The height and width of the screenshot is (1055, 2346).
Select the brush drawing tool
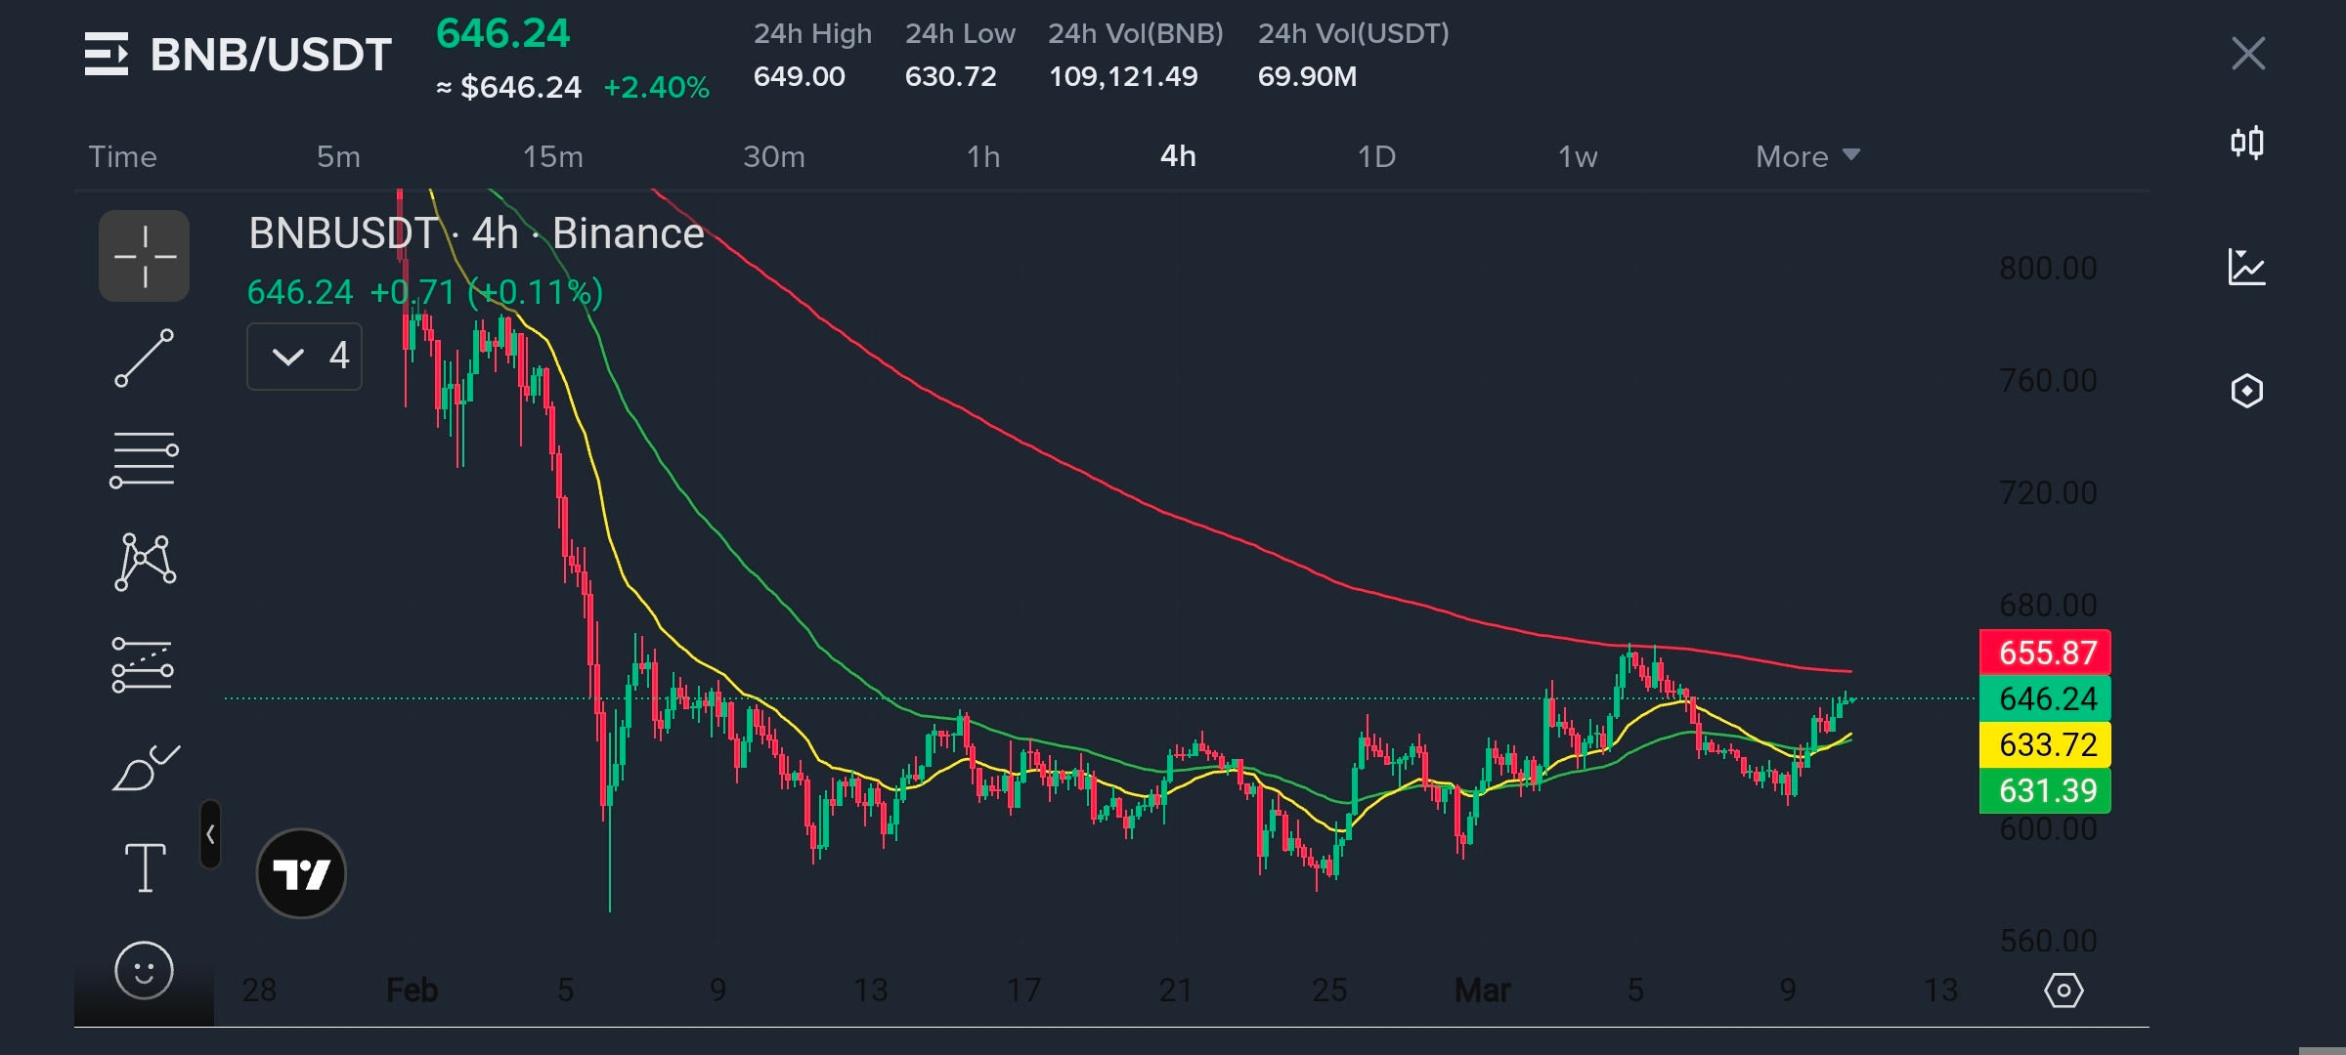point(145,768)
